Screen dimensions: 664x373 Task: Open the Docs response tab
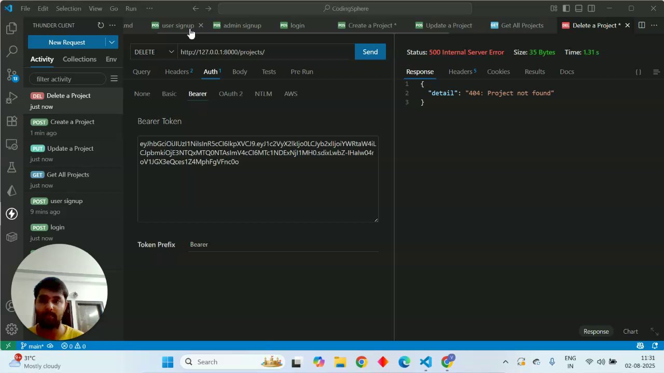567,71
